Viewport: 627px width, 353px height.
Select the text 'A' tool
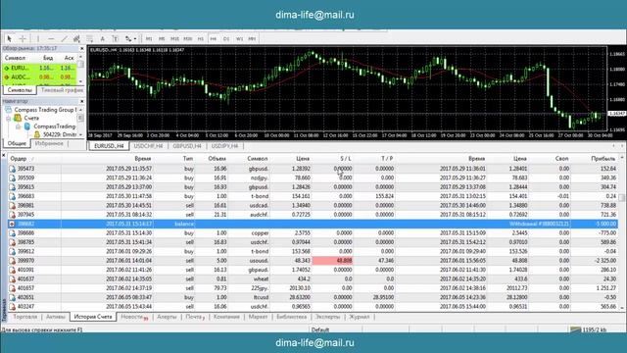(102, 39)
